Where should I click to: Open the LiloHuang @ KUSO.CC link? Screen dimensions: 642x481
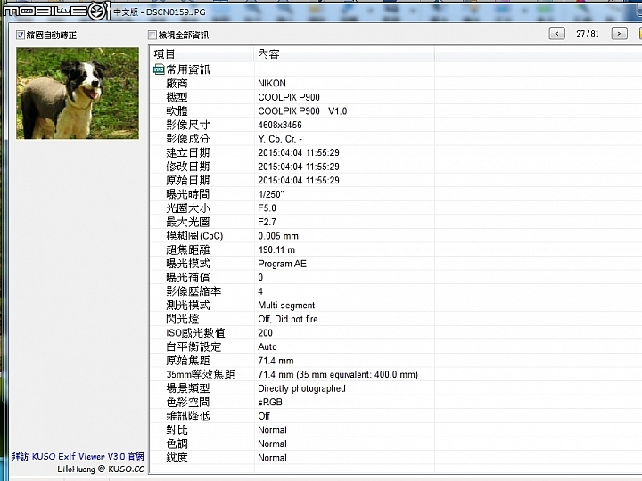click(x=101, y=469)
